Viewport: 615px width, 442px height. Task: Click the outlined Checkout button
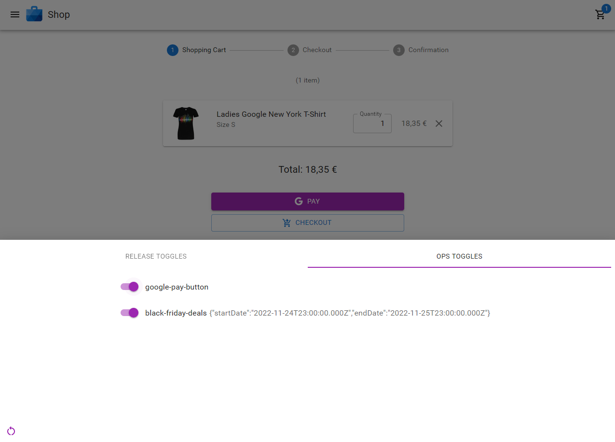pyautogui.click(x=308, y=222)
